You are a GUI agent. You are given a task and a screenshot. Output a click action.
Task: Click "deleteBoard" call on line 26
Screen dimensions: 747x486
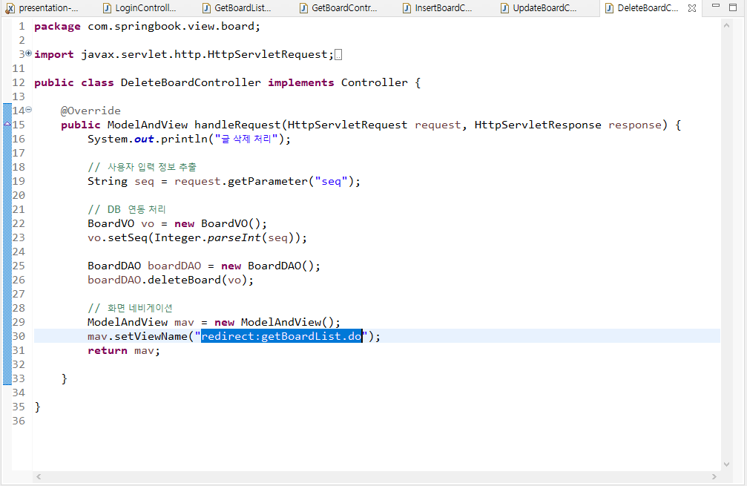click(185, 280)
